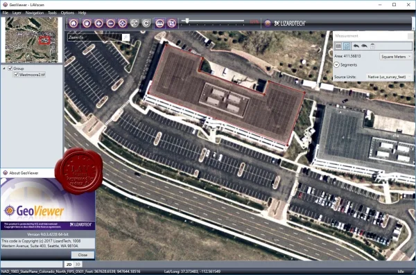
Task: Click the red extent box in overview map
Action: click(44, 40)
